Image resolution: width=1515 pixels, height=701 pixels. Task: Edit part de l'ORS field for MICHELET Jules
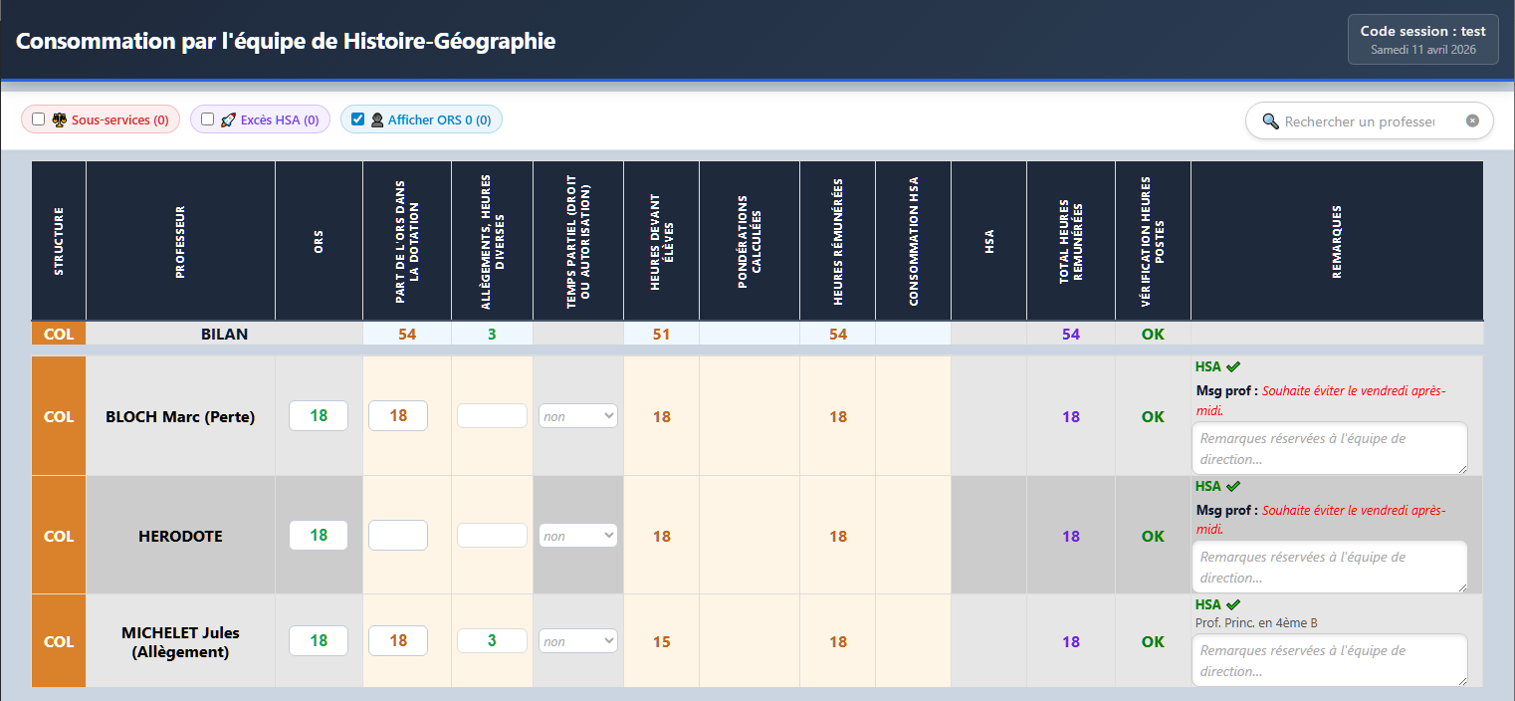[398, 641]
